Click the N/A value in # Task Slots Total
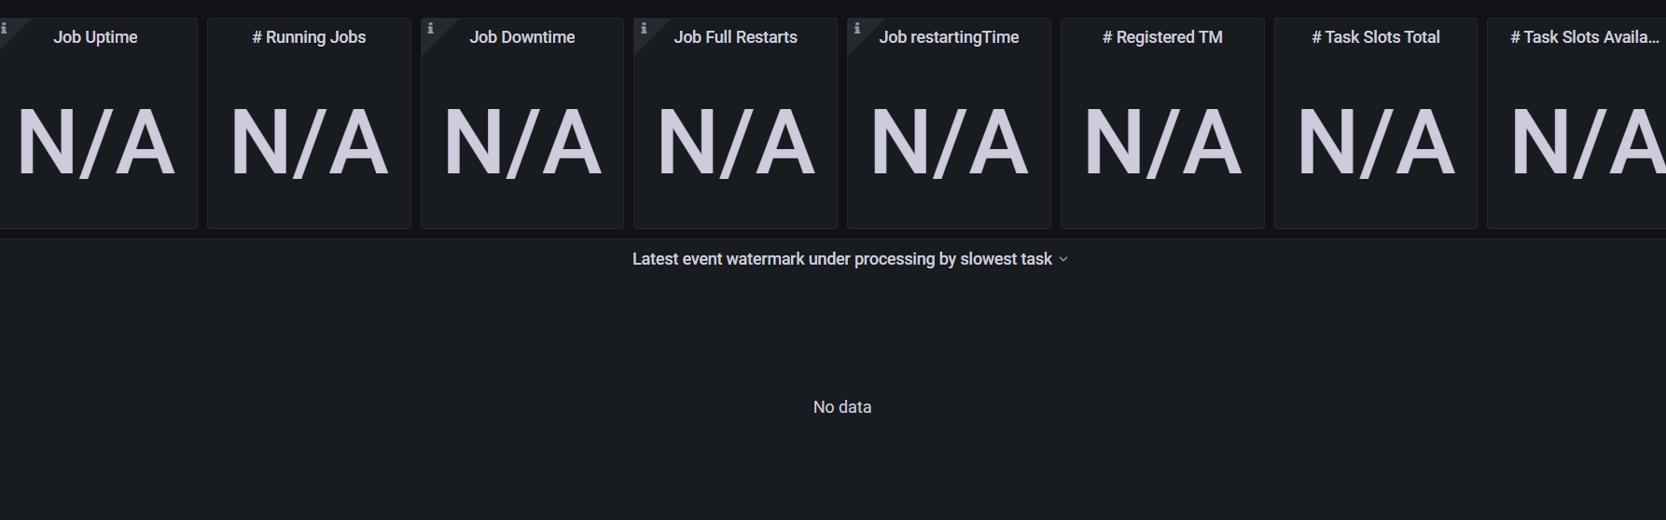Viewport: 1666px width, 520px height. click(x=1376, y=144)
